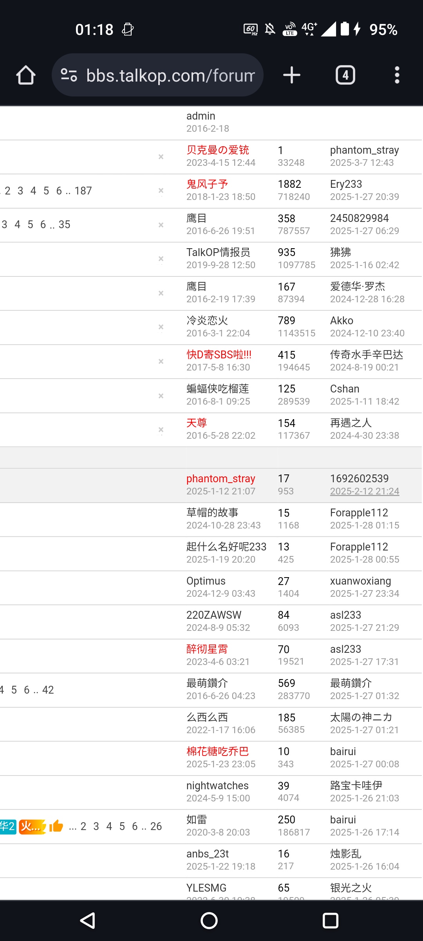Open author 蝙蝠侠吃榴莲 profile
Viewport: 423px width, 941px height.
(218, 389)
